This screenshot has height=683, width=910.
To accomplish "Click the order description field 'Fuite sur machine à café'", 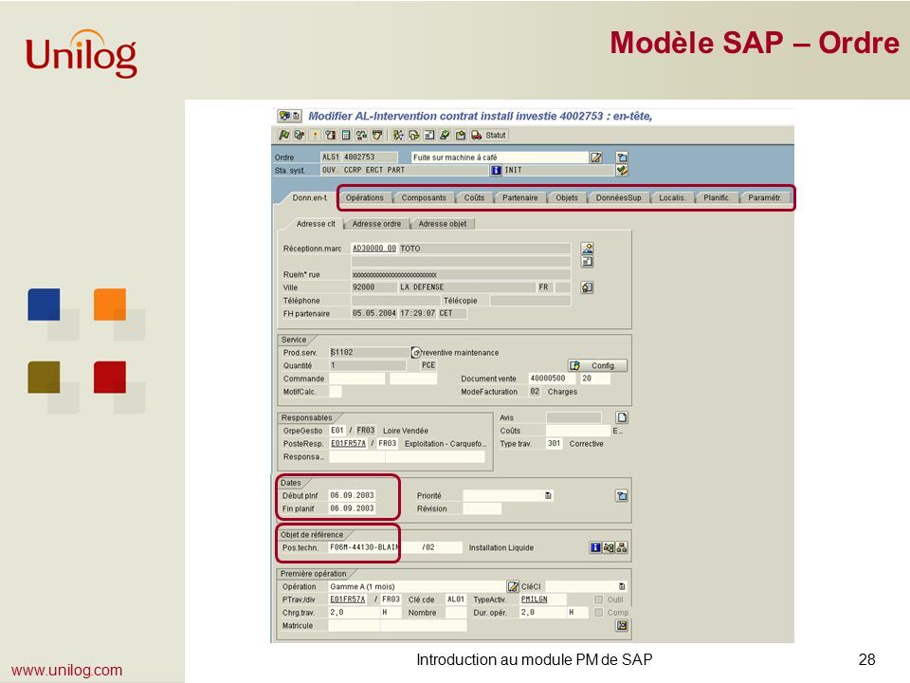I will tap(500, 157).
